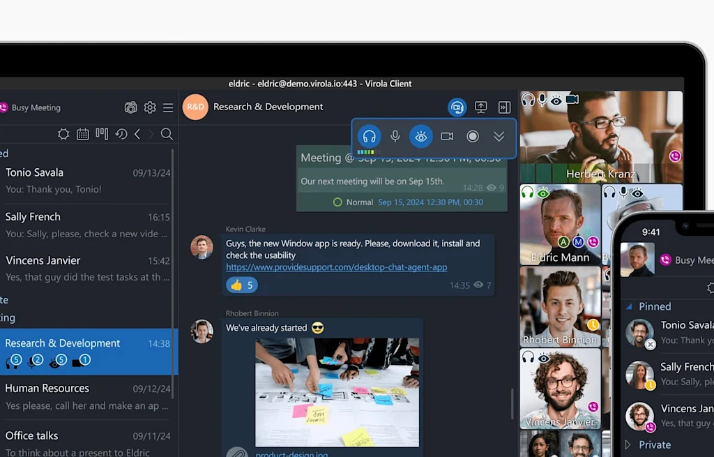Open Rhobert Binnion's chat message avatar
The height and width of the screenshot is (457, 714).
[x=202, y=331]
